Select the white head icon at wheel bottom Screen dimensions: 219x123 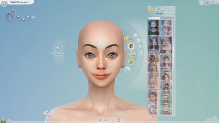[128, 69]
